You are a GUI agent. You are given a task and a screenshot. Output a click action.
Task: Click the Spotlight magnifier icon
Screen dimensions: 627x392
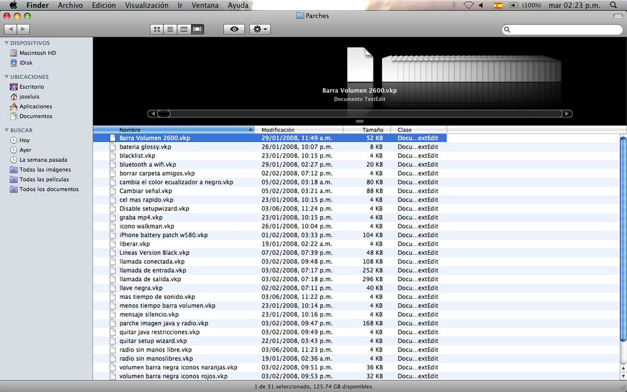614,5
